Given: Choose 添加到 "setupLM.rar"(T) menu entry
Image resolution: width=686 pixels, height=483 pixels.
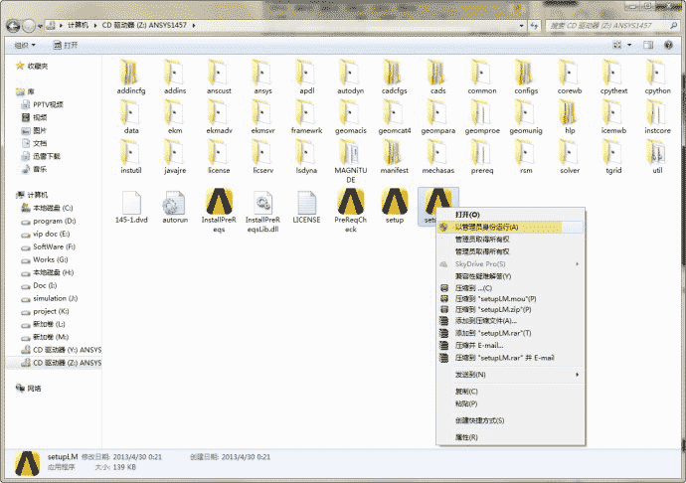Looking at the screenshot, I should (x=511, y=333).
